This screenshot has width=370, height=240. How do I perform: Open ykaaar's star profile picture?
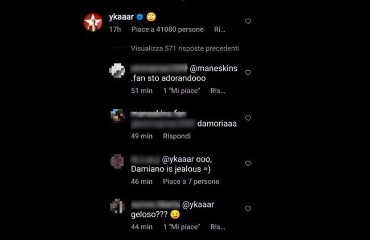coord(93,22)
